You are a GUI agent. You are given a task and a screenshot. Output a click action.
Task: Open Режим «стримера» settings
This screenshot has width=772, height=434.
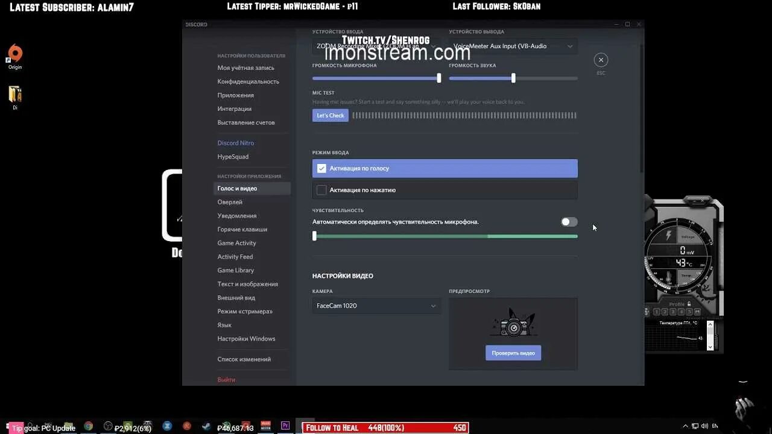point(245,312)
